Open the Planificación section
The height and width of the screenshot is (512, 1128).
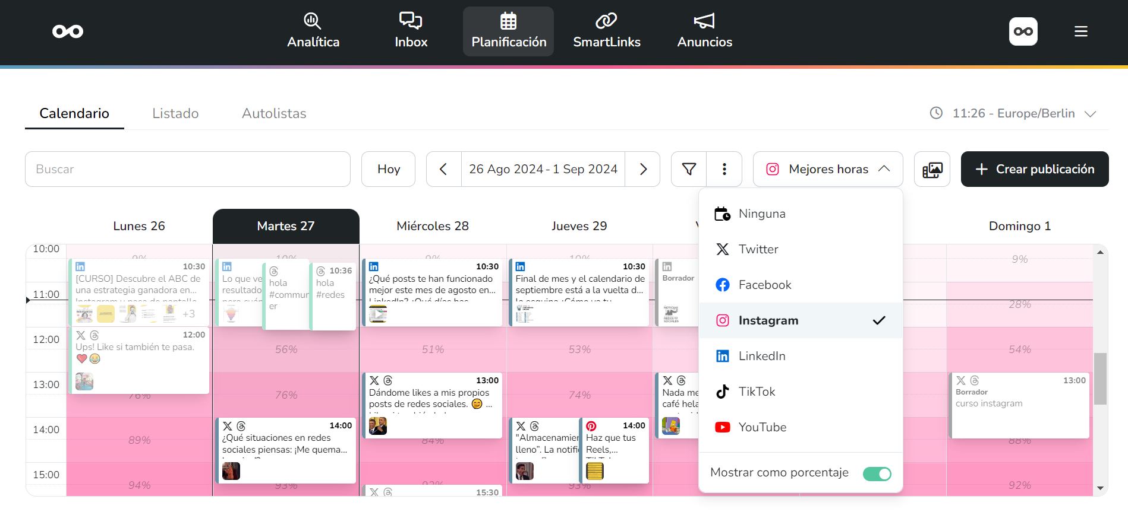[509, 31]
